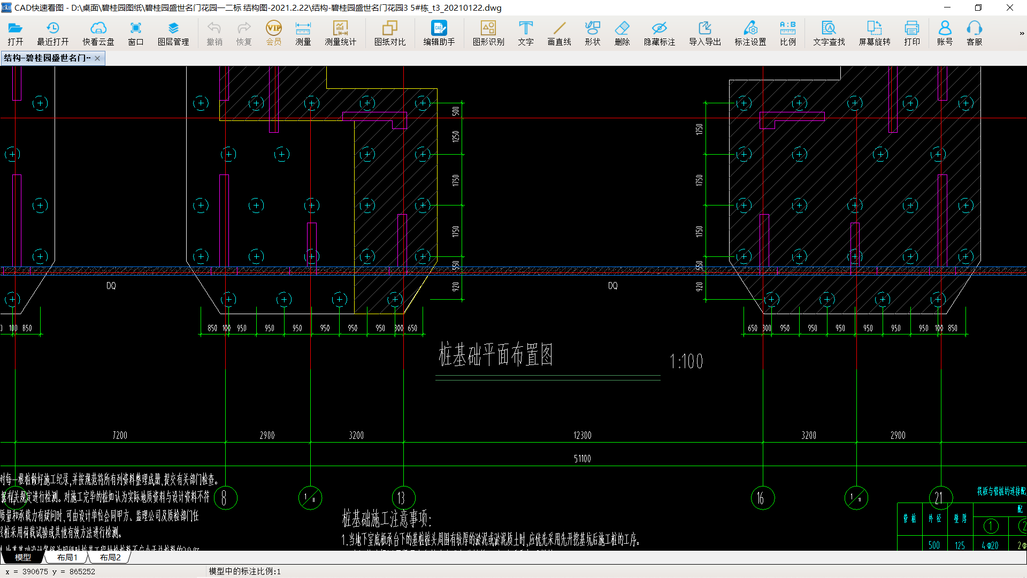Viewport: 1027px width, 578px height.
Task: Click the 1:100 scale text
Action: pos(686,361)
